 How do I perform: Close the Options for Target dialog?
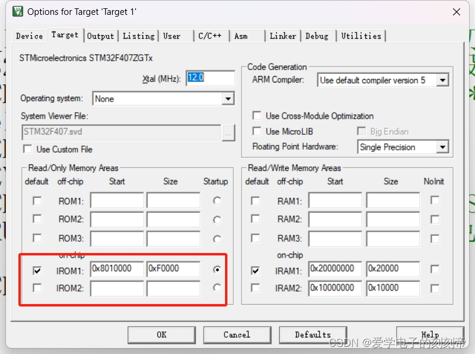[x=457, y=12]
